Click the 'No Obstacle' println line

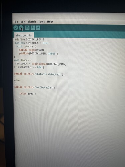35,87
